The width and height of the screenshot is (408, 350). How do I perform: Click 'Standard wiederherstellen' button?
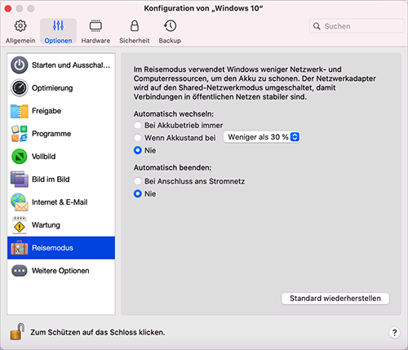point(335,299)
